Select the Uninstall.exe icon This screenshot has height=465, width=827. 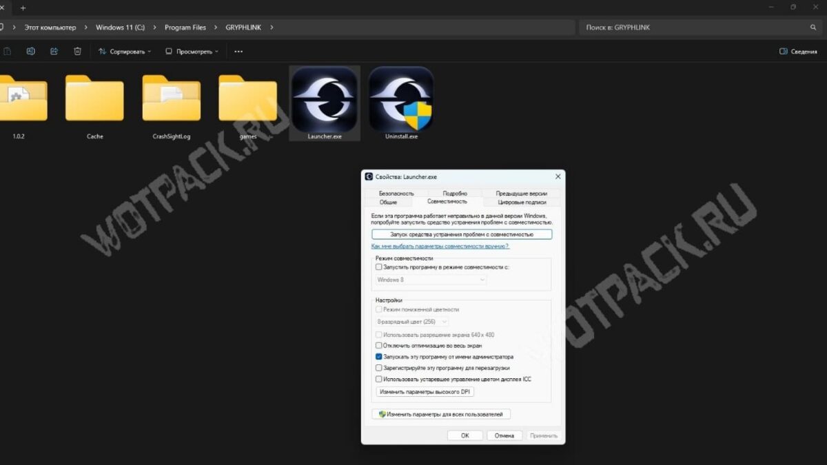[401, 99]
